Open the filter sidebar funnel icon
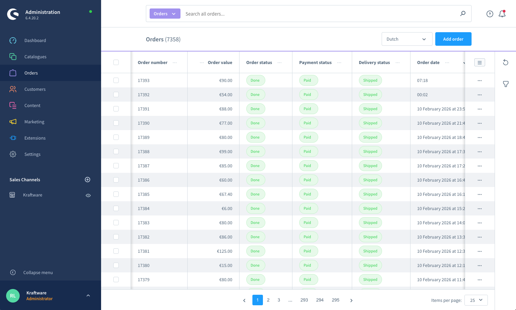 click(505, 84)
